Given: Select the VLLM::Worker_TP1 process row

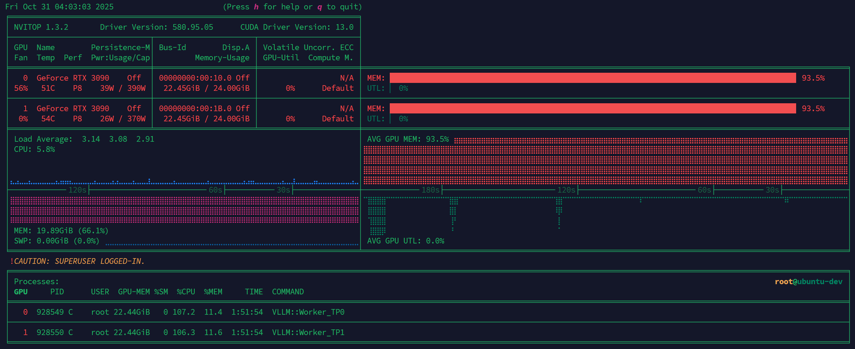Looking at the screenshot, I should point(428,332).
